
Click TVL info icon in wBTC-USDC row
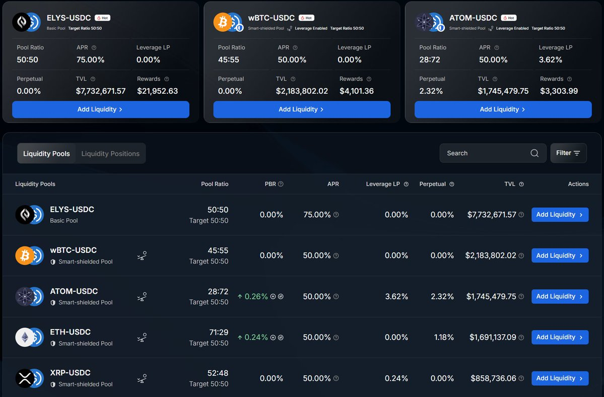coord(521,255)
